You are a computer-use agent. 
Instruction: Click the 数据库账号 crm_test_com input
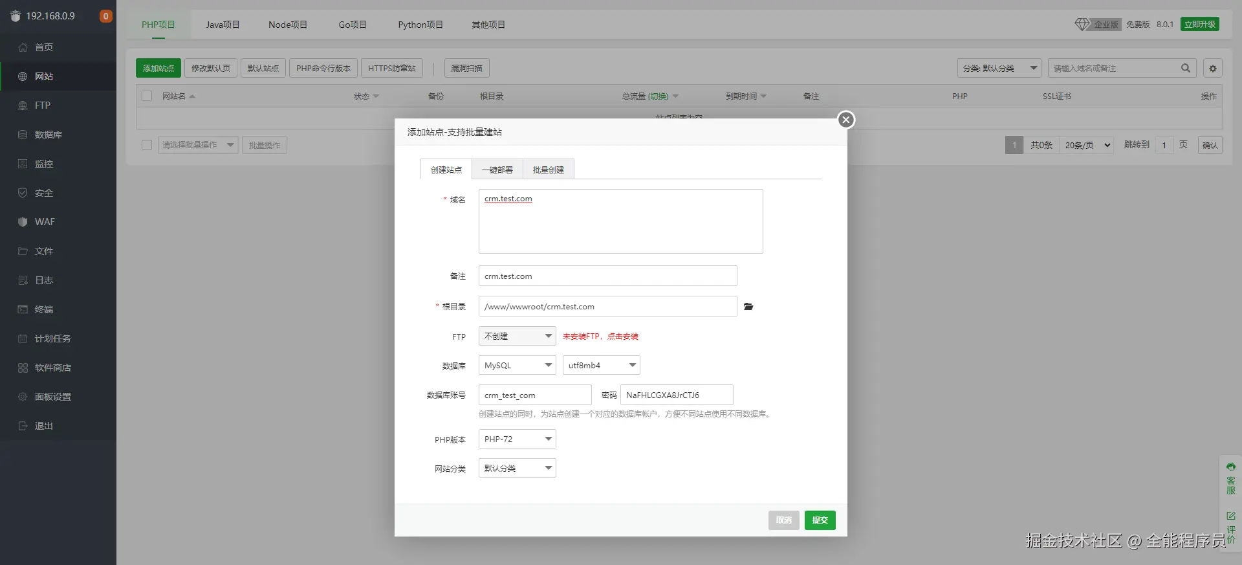point(535,395)
